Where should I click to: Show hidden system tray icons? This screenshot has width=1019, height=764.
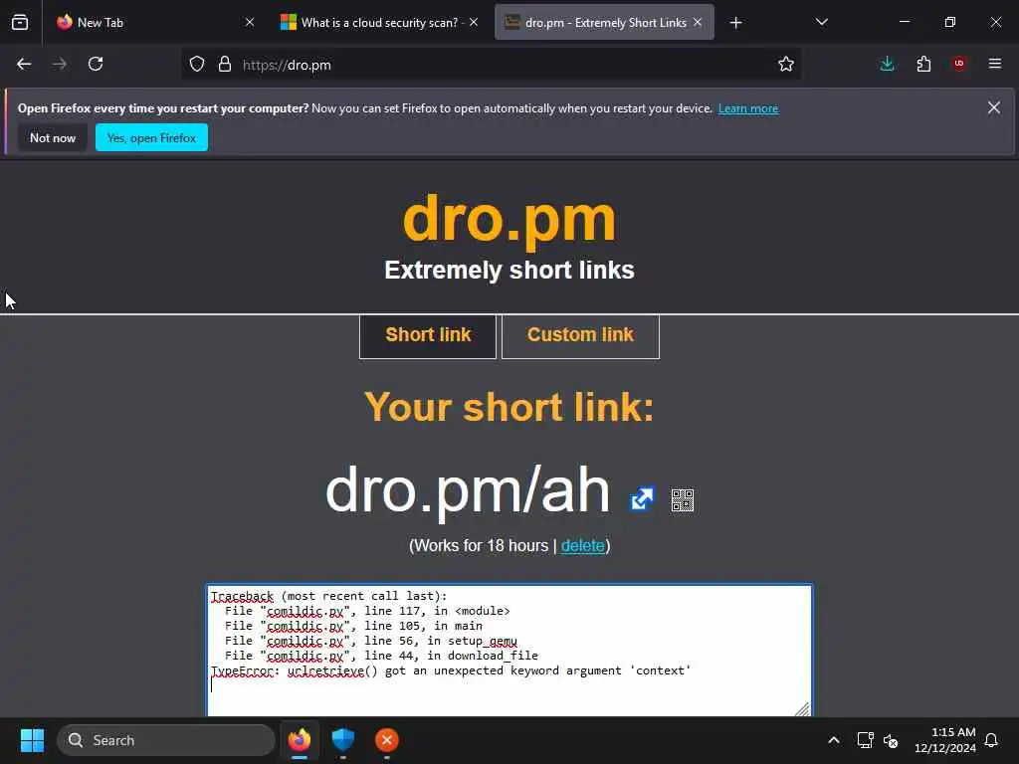[833, 740]
